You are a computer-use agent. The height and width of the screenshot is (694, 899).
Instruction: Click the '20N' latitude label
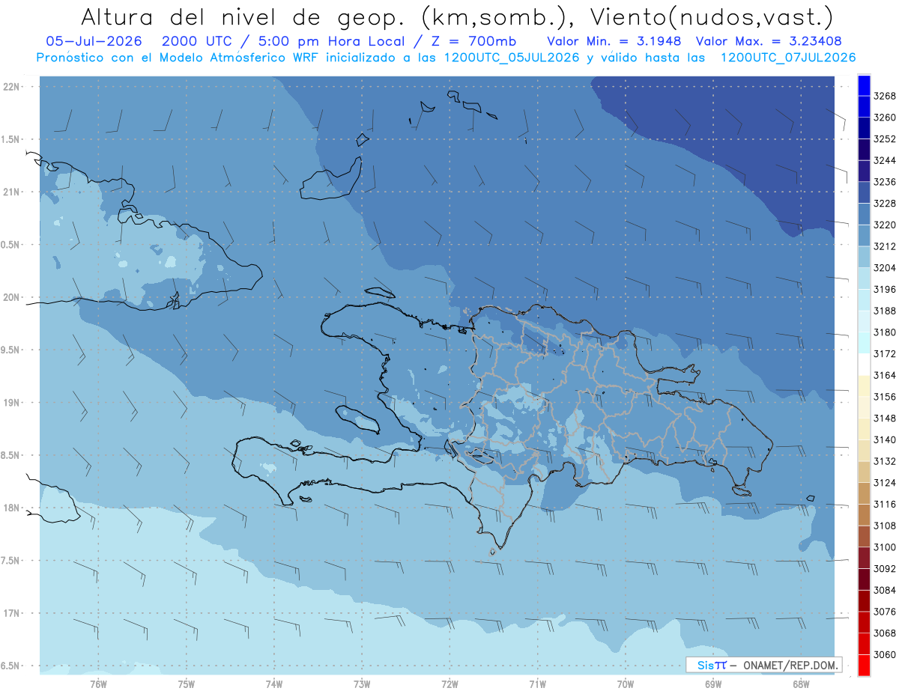[11, 297]
